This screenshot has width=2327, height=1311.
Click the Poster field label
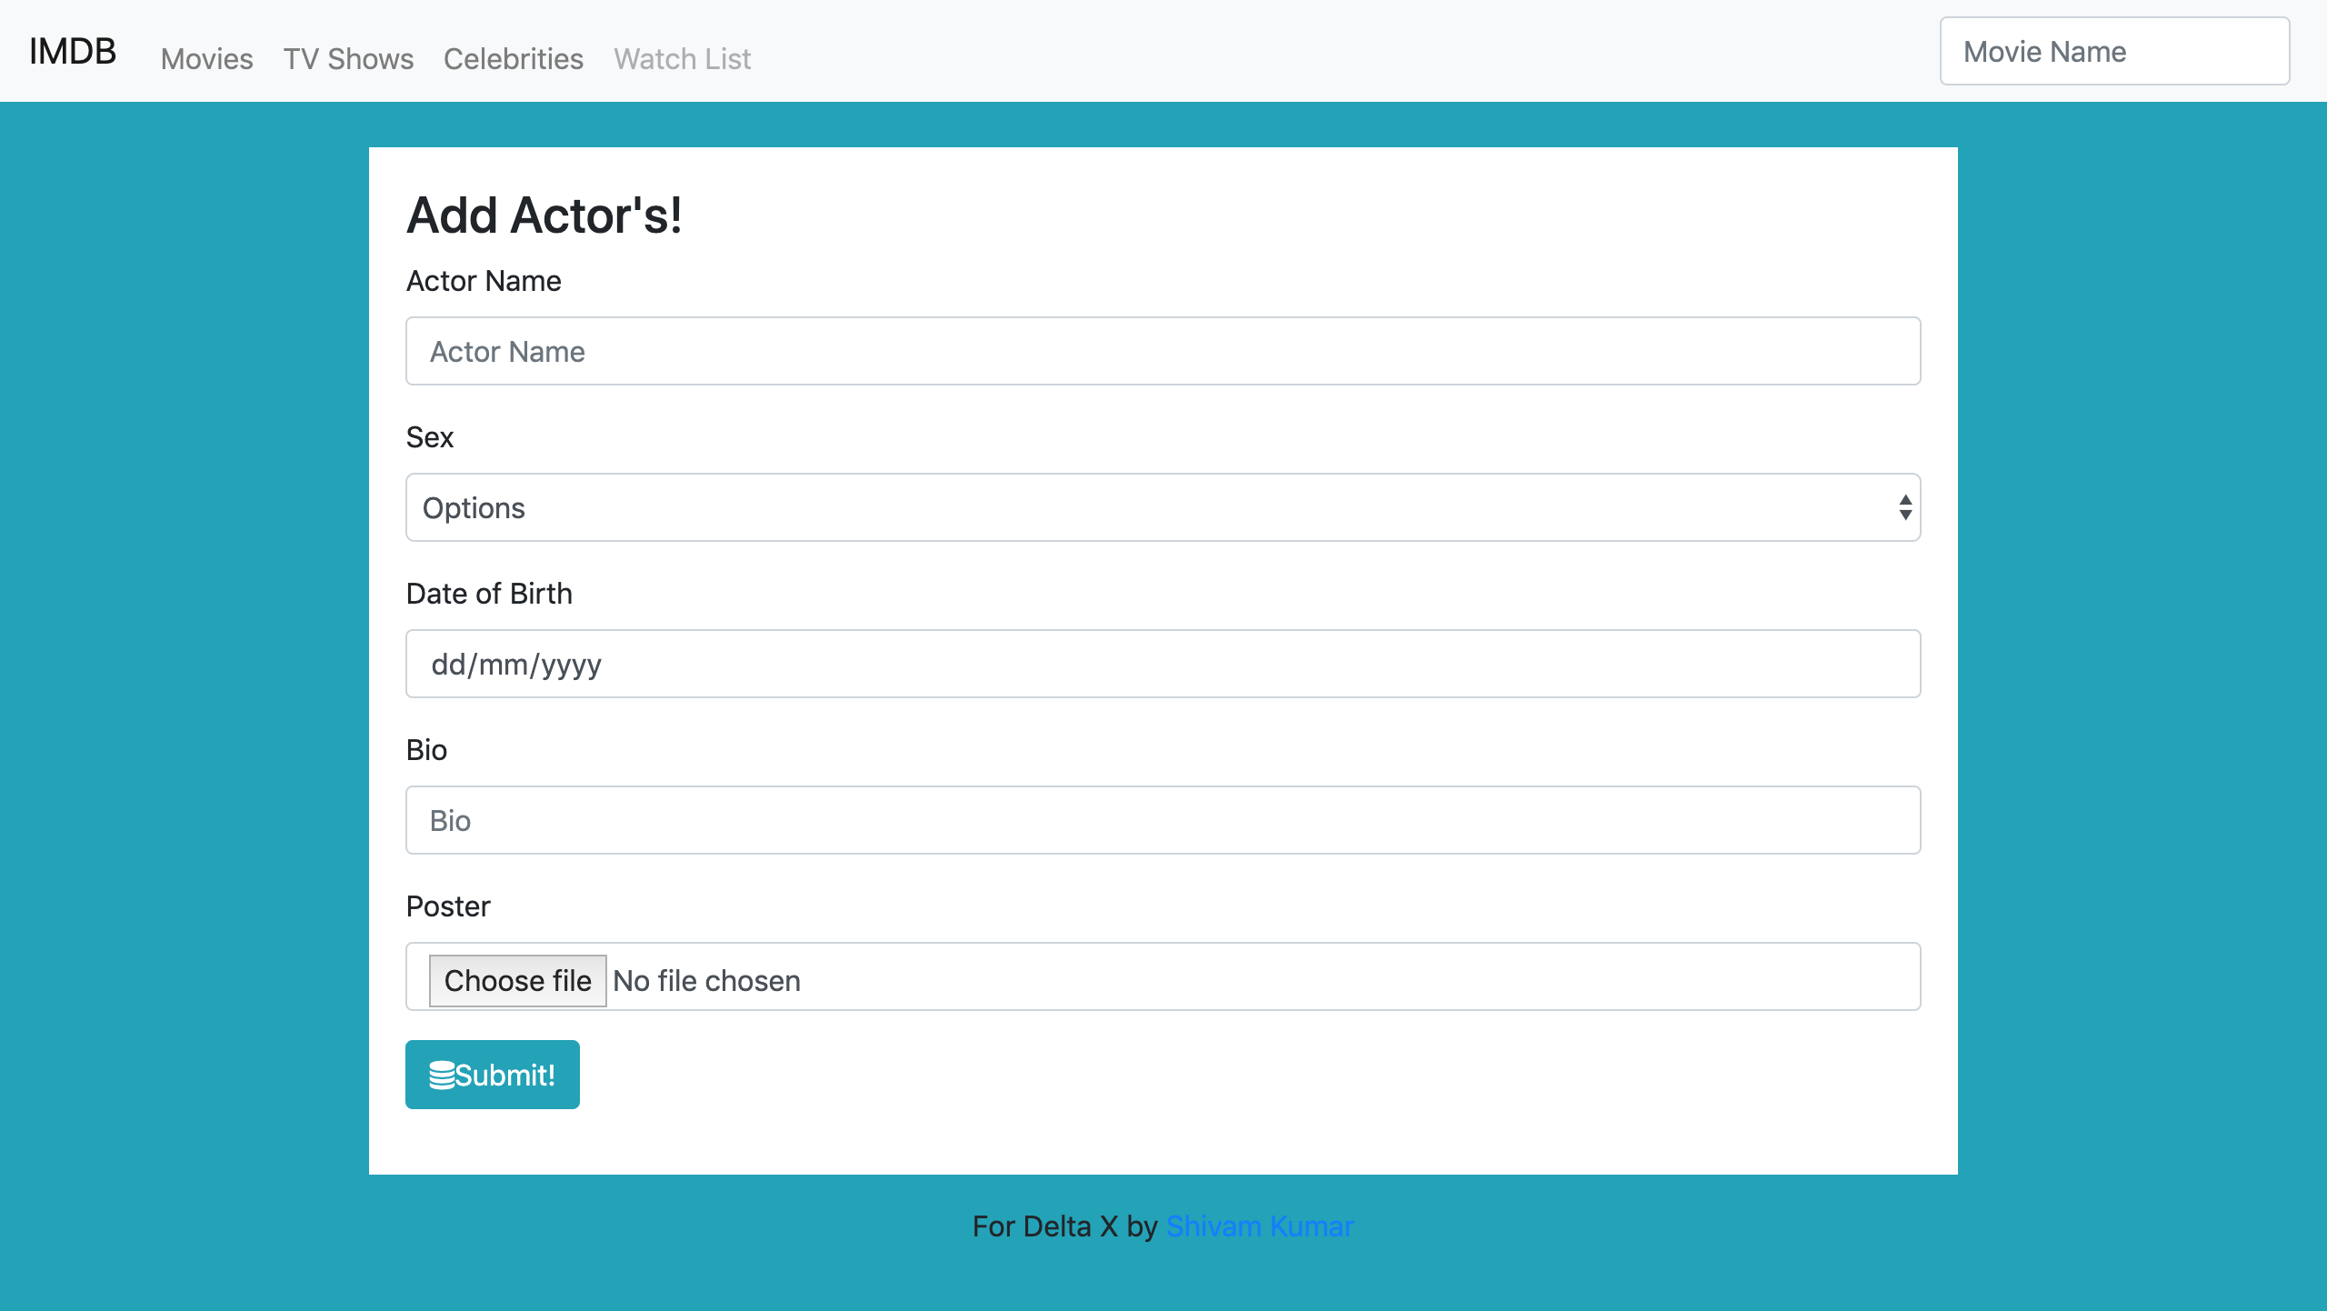click(x=448, y=906)
